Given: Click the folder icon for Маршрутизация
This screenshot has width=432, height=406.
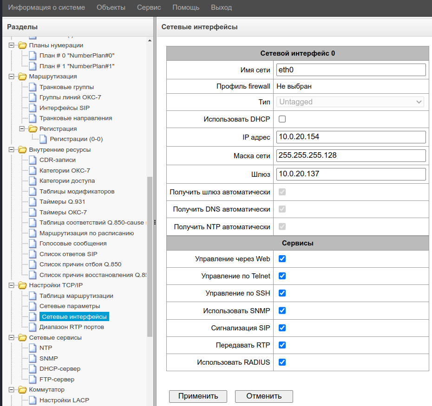Looking at the screenshot, I should (x=22, y=77).
